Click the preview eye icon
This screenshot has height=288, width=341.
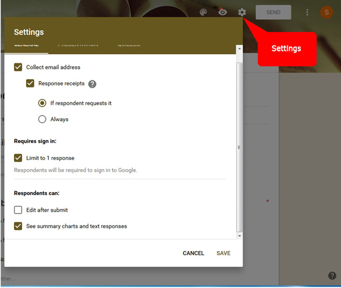click(222, 12)
